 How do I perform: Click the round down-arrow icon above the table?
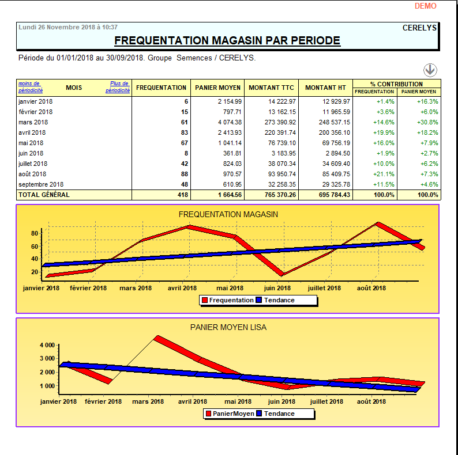(430, 70)
